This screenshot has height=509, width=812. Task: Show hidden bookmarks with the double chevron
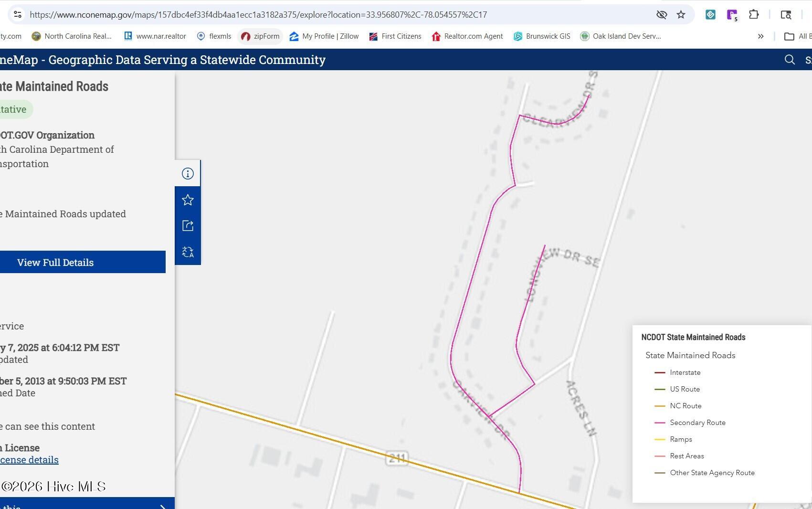tap(760, 36)
